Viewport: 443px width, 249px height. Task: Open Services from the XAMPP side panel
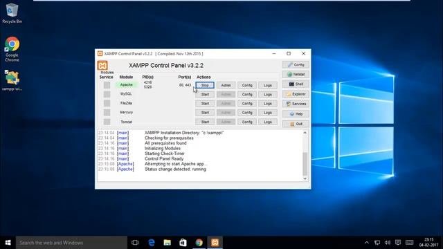(296, 104)
